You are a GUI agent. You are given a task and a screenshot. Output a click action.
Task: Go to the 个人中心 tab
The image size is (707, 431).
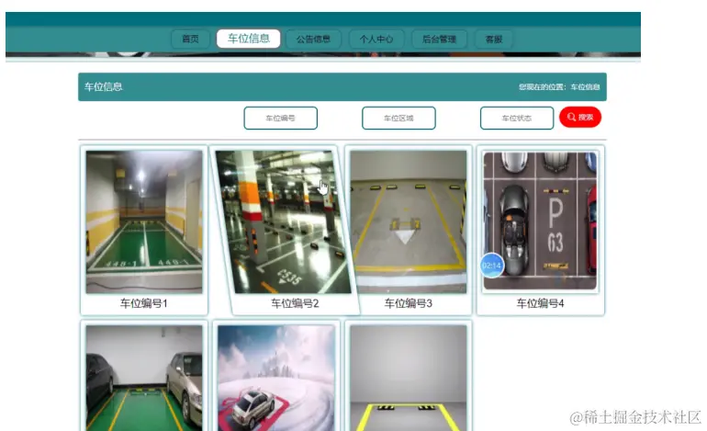(376, 40)
